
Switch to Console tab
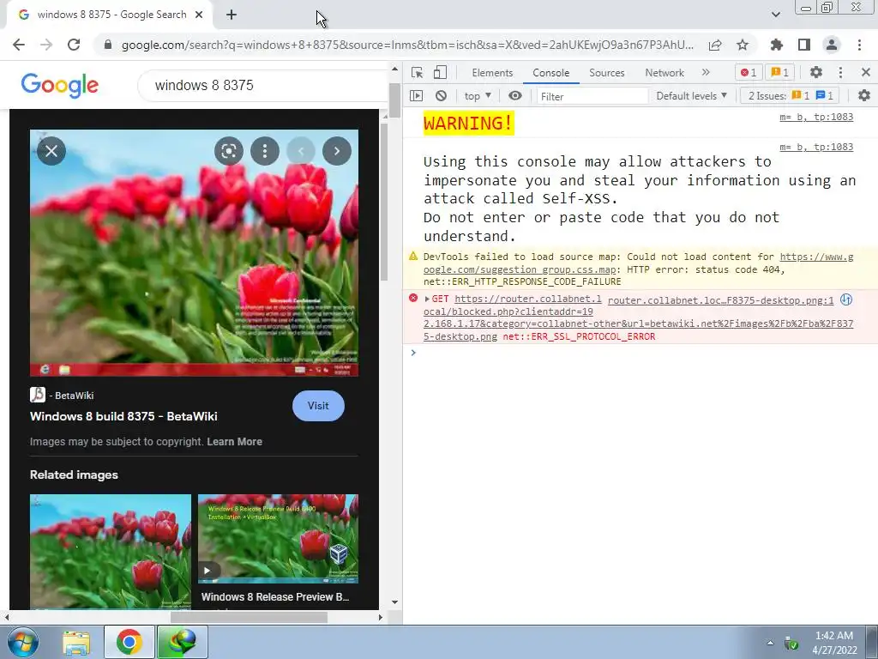551,73
